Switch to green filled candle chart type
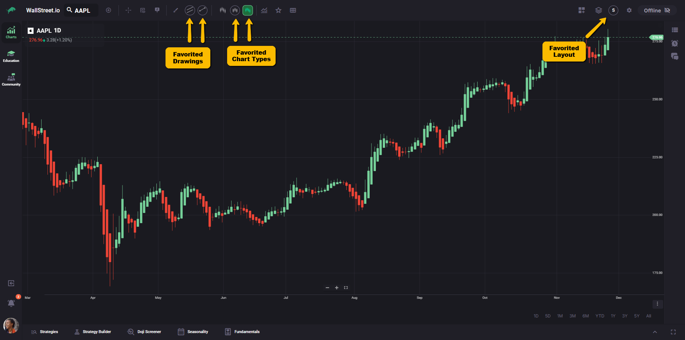Viewport: 685px width, 340px height. tap(248, 10)
